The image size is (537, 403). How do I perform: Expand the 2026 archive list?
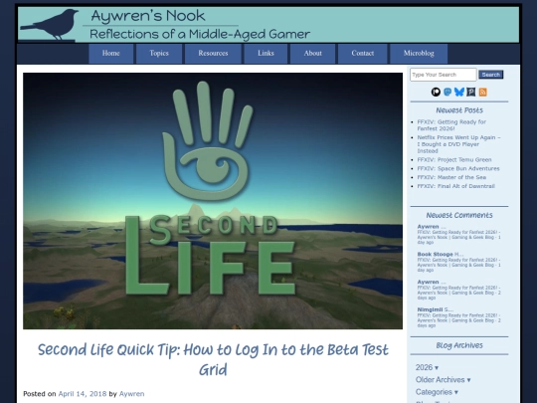pyautogui.click(x=427, y=368)
